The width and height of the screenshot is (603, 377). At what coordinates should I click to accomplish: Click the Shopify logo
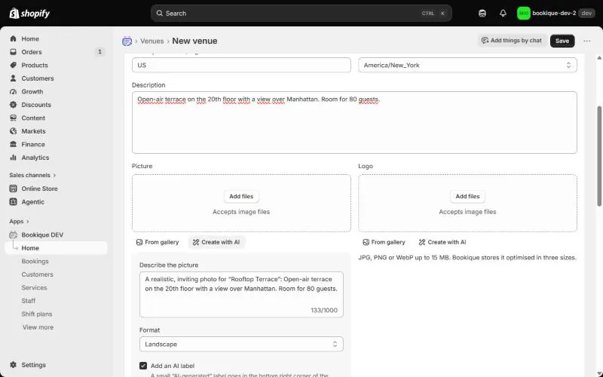click(29, 14)
